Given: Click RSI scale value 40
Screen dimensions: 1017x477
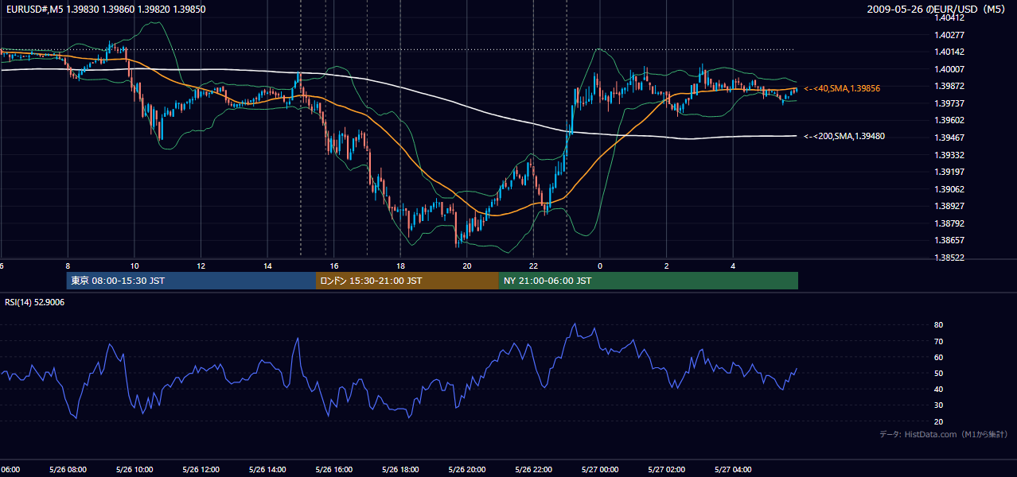Looking at the screenshot, I should [939, 389].
